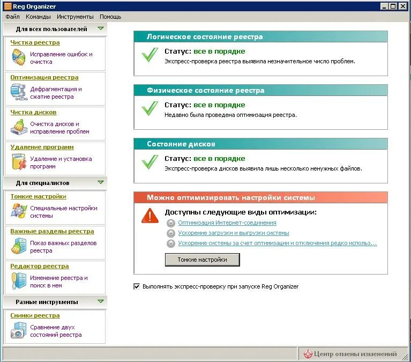Click text Сравнение двух состояний реестра
Image resolution: width=411 pixels, height=362 pixels.
pyautogui.click(x=56, y=331)
